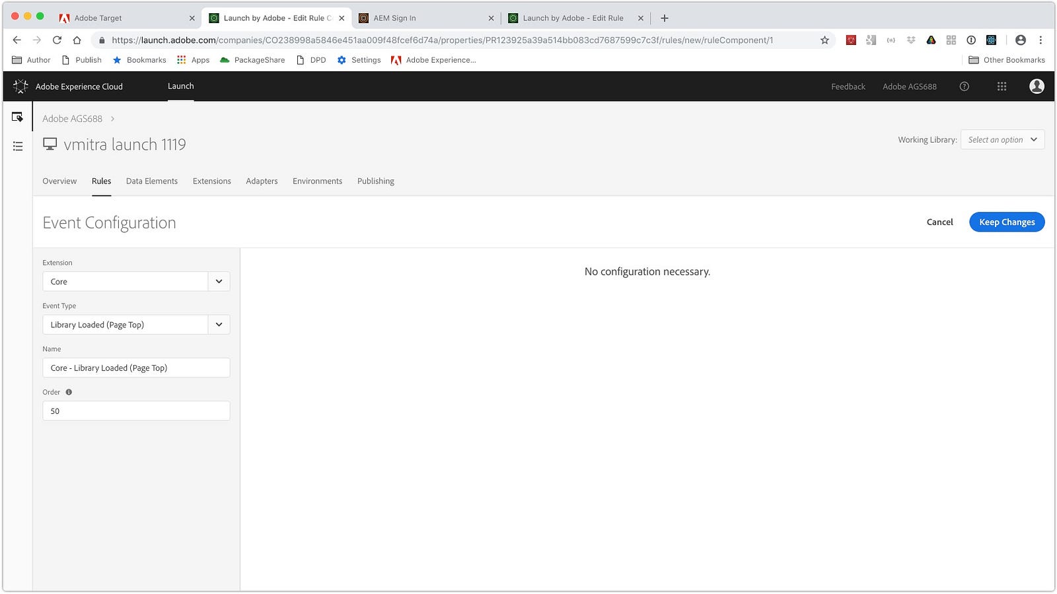Open the Apps bookmark shortcut
The width and height of the screenshot is (1057, 594).
point(193,60)
